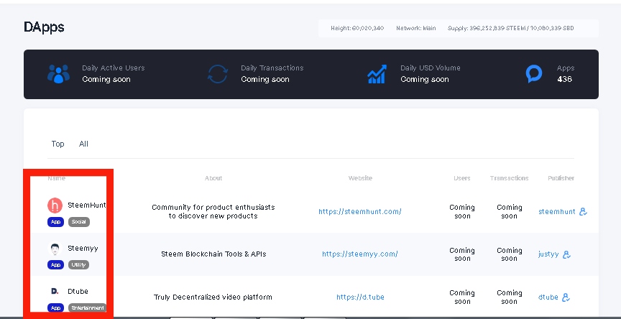Click Coming soon under Daily USD Volume
This screenshot has height=319, width=621.
point(425,79)
